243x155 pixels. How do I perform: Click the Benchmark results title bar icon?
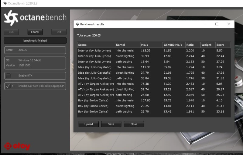[77, 24]
